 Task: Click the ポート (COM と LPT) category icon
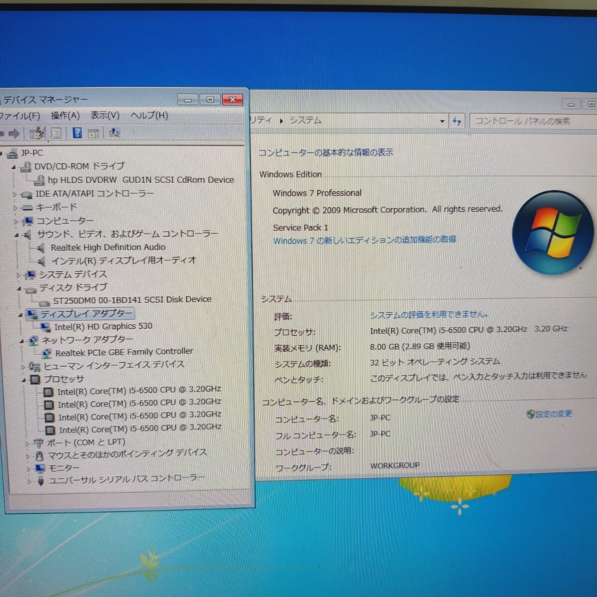(38, 443)
